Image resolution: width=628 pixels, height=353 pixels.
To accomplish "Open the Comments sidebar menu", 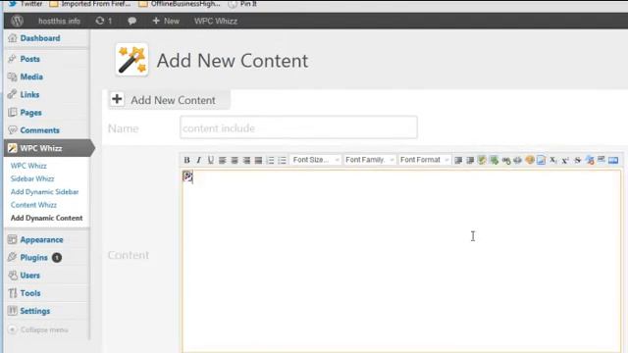I will tap(39, 130).
